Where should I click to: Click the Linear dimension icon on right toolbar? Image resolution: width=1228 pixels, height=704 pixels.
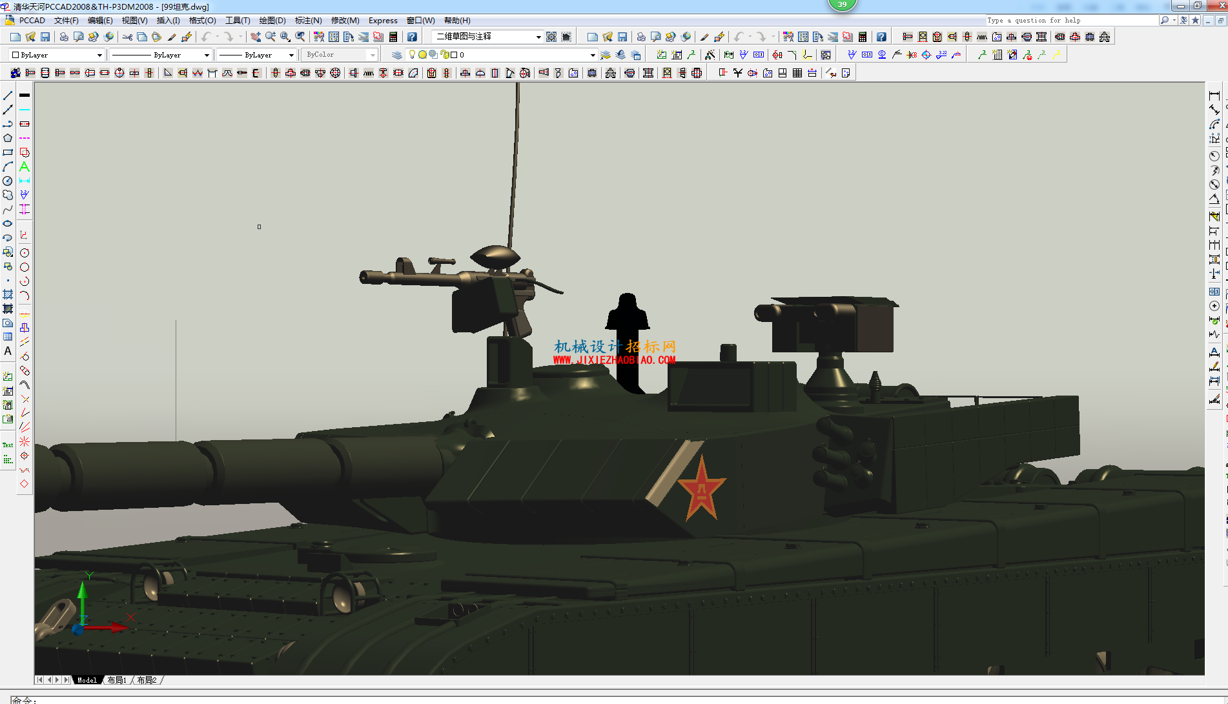[x=1214, y=96]
